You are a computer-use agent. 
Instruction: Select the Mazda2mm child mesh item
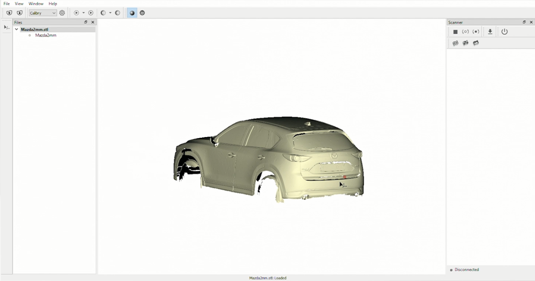tap(46, 35)
